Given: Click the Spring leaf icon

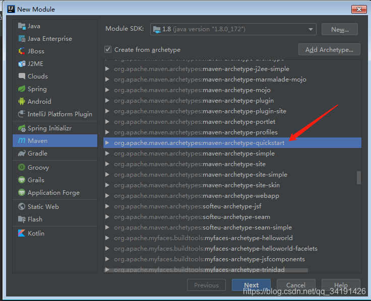Looking at the screenshot, I should tap(22, 89).
